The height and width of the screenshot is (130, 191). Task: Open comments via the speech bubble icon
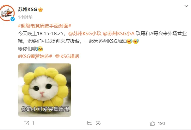[90, 123]
